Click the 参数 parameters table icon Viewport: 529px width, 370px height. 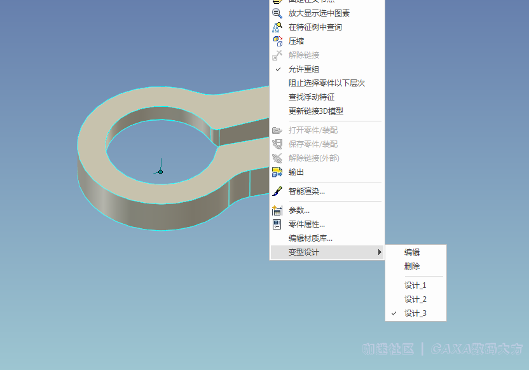277,210
